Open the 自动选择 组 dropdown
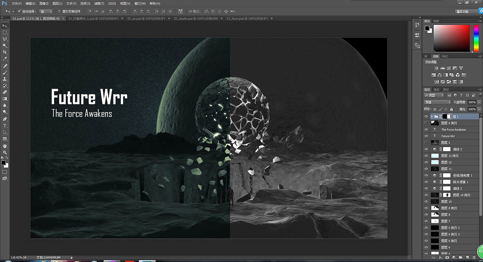 (x=46, y=11)
